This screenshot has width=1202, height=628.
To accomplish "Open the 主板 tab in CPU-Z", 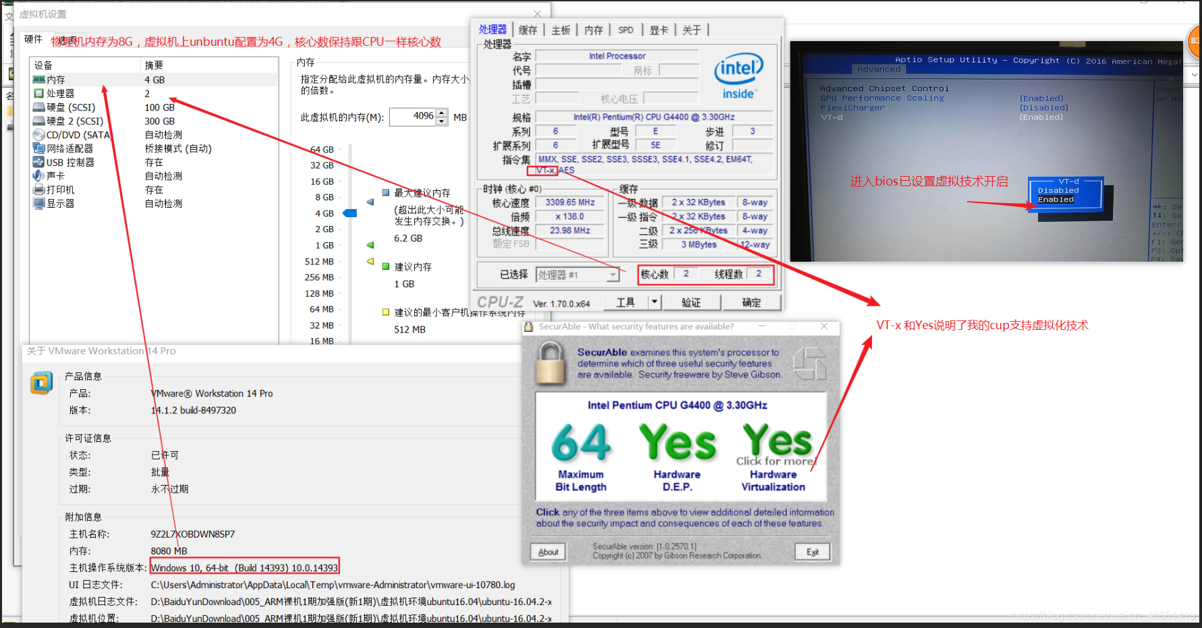I will pyautogui.click(x=561, y=30).
